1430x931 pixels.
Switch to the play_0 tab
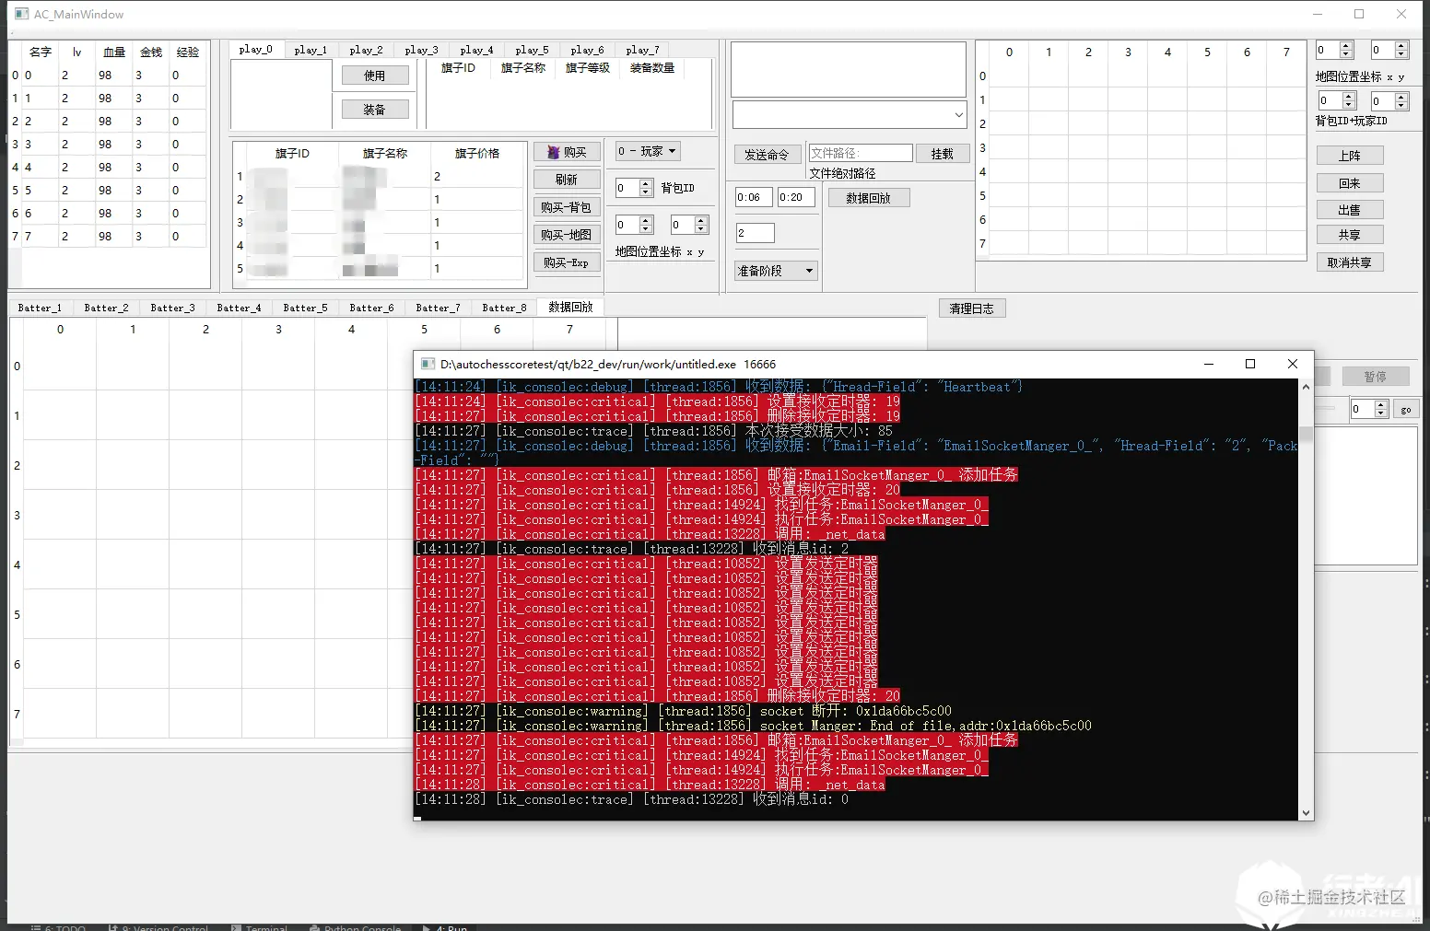point(255,50)
